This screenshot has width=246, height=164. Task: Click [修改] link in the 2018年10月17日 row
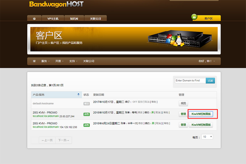(140, 113)
